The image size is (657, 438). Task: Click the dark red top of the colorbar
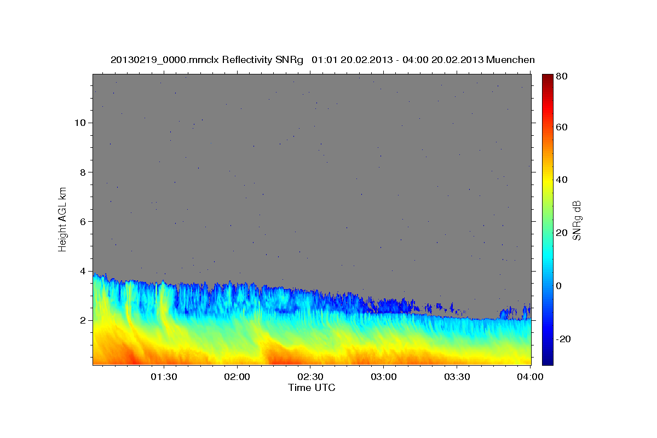click(547, 77)
